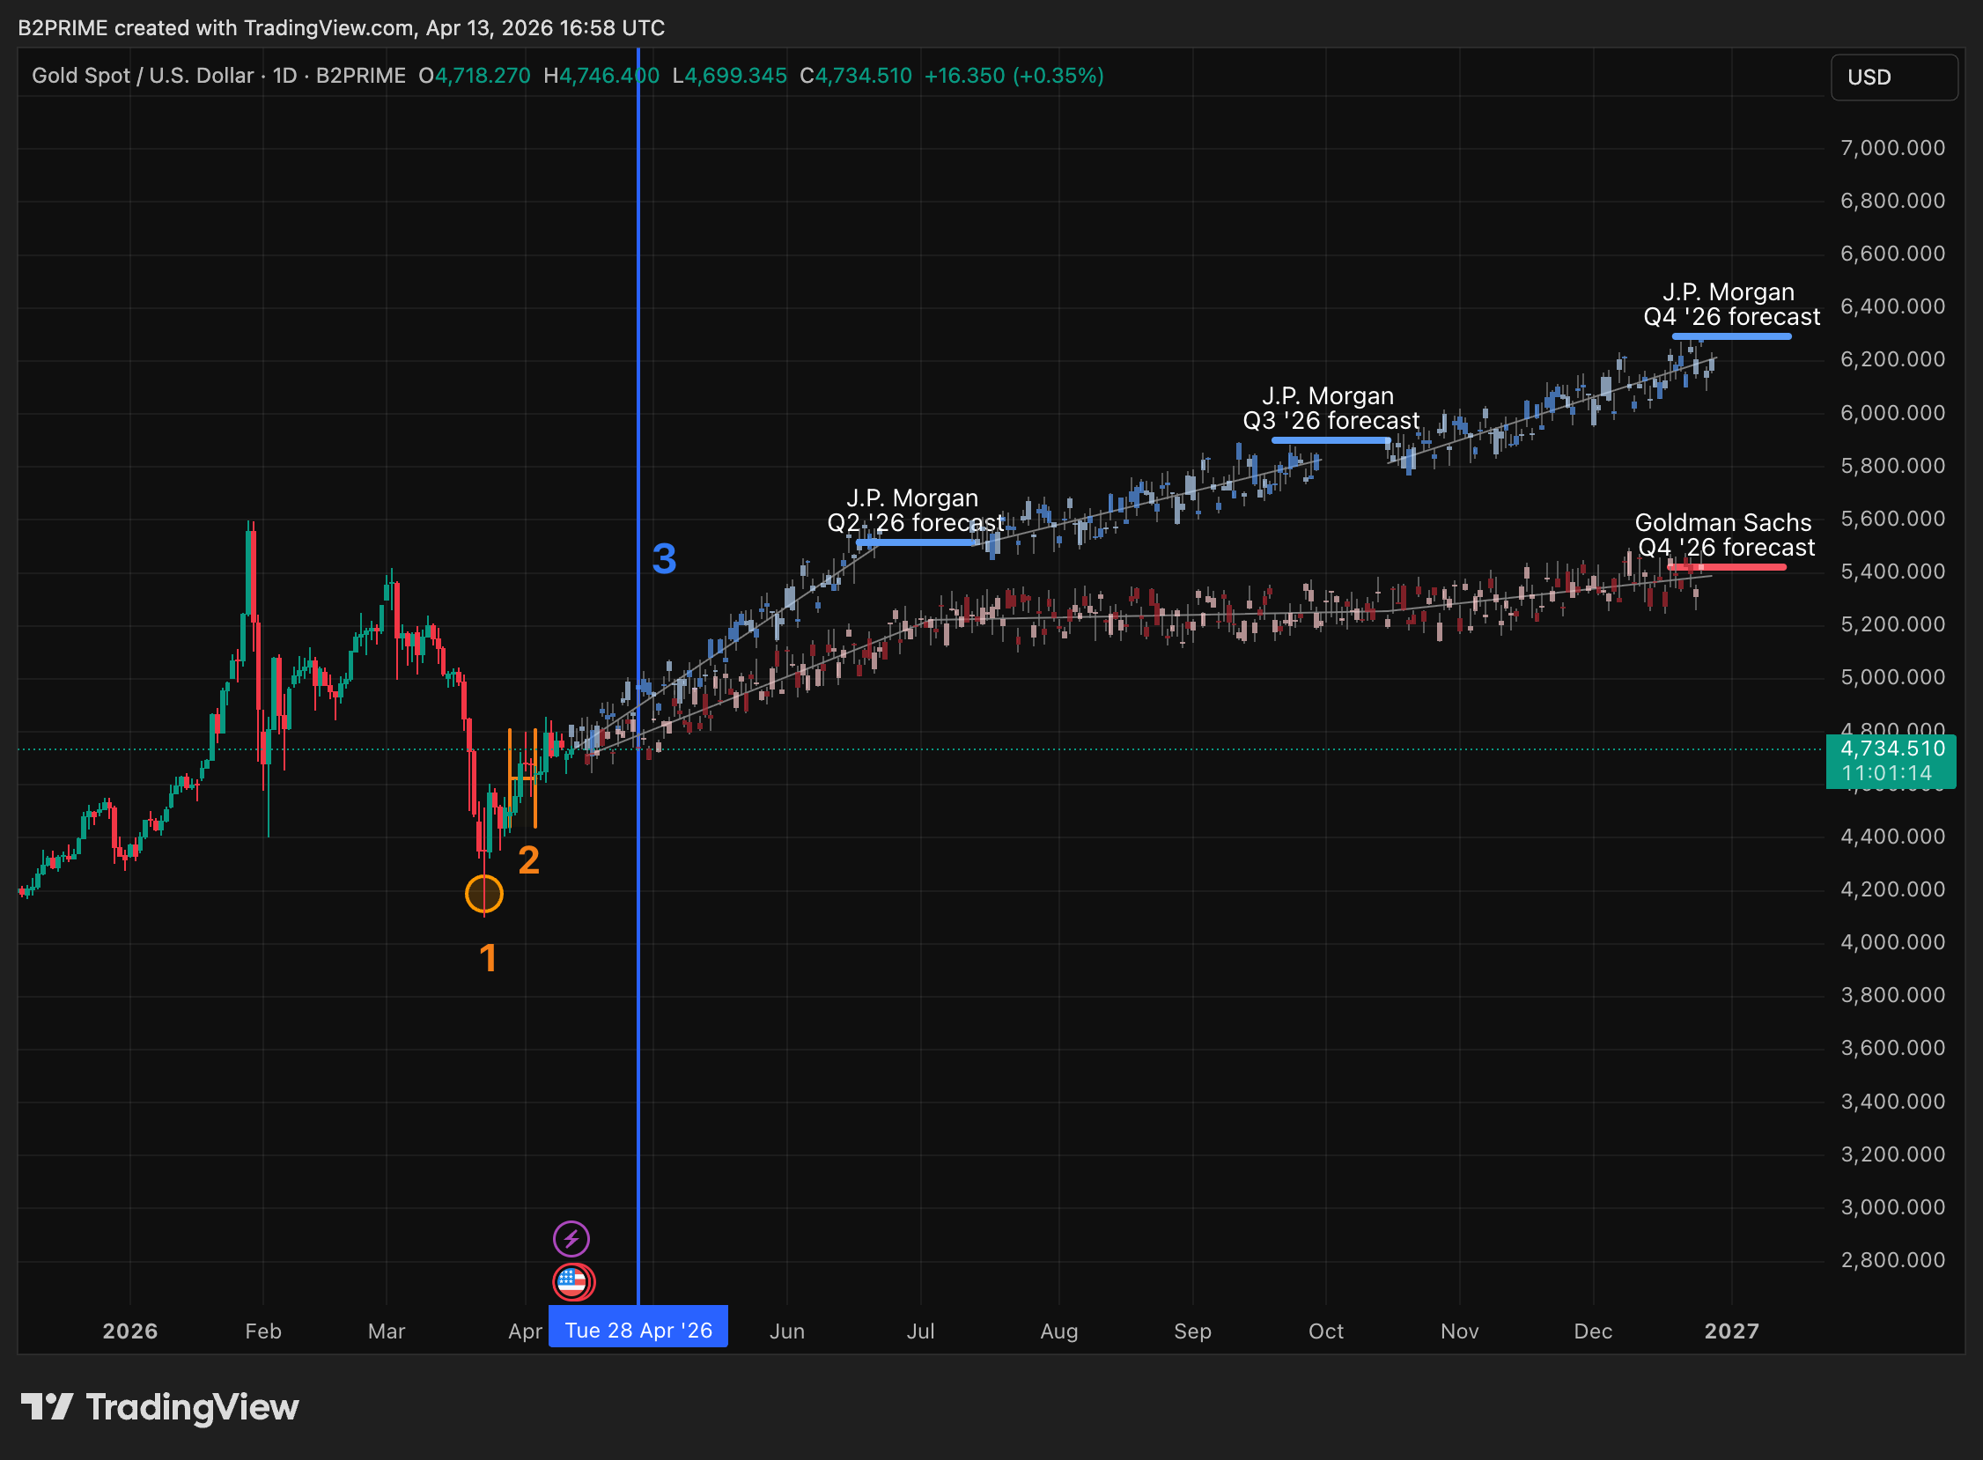Click the 3,000.000 price axis label
Viewport: 1983px width, 1460px height.
[1892, 1207]
